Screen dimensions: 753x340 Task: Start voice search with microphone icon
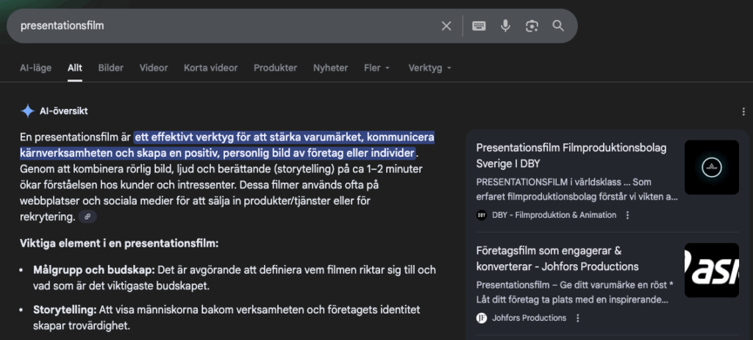pos(505,26)
